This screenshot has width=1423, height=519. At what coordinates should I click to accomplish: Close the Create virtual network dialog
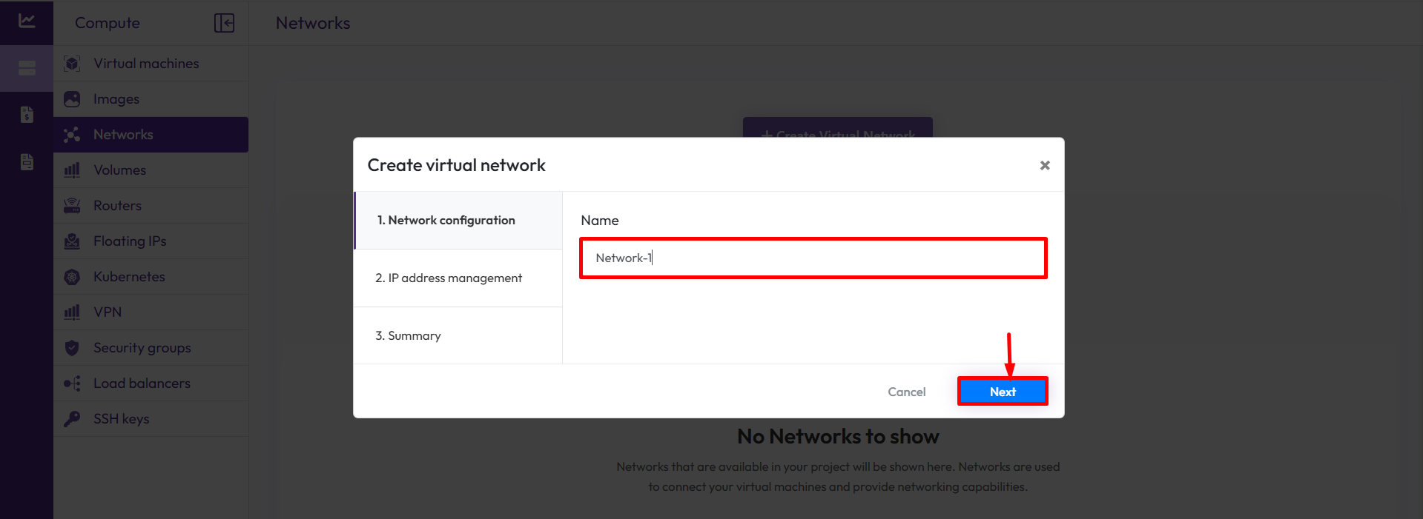point(1045,165)
